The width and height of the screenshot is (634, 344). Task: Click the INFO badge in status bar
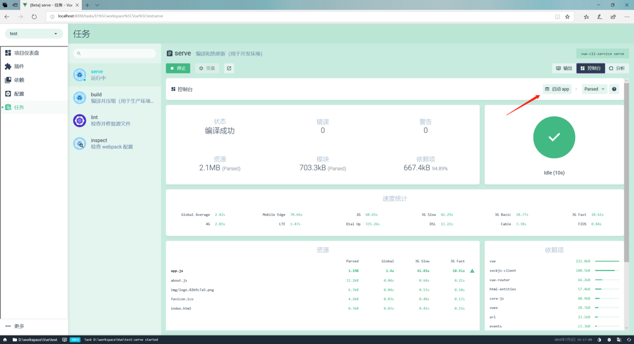click(75, 339)
